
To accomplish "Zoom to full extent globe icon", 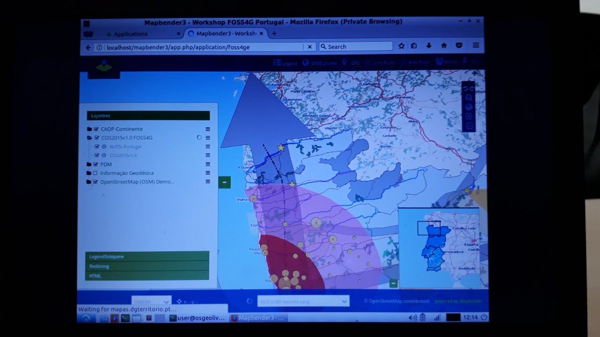I will (468, 107).
